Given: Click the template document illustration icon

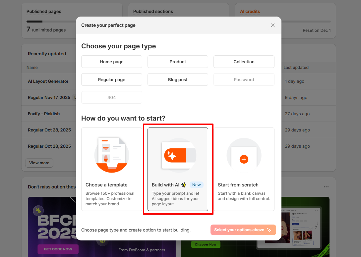Looking at the screenshot, I should click(112, 155).
